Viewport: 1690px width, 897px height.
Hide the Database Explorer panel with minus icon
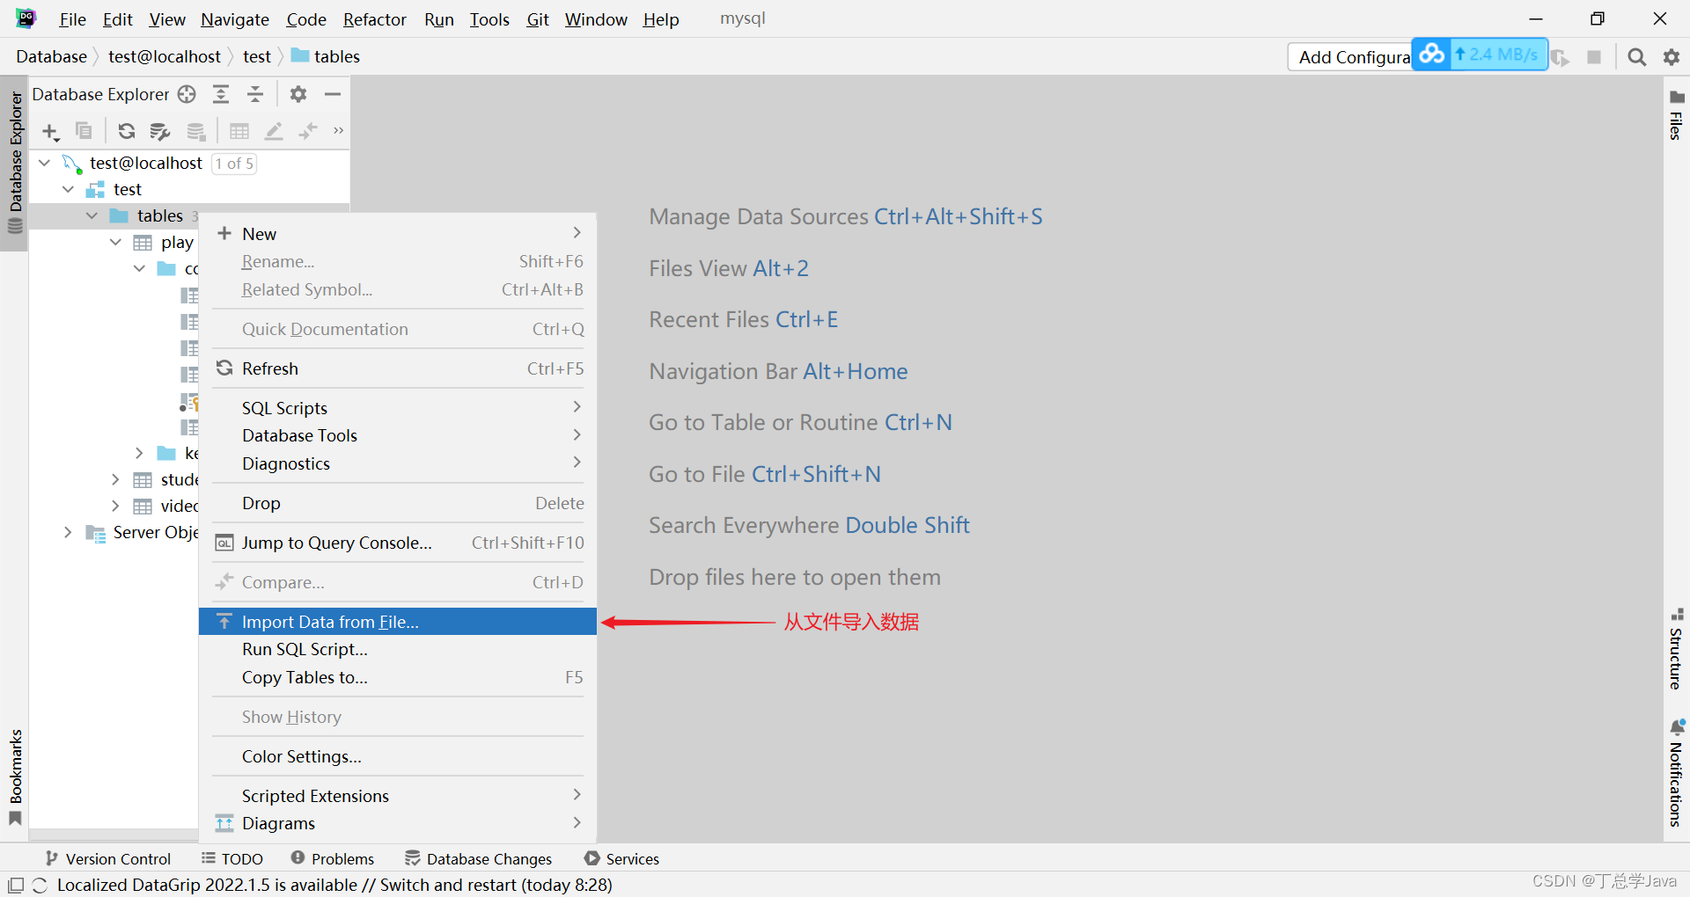[x=333, y=94]
